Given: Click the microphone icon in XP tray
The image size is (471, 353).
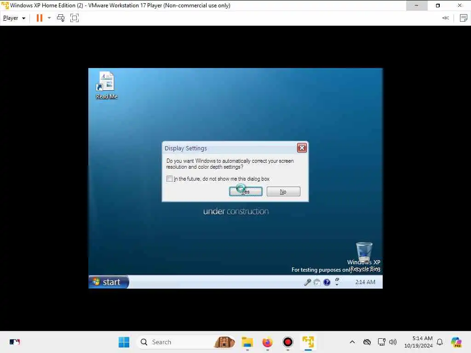Looking at the screenshot, I should click(x=307, y=282).
